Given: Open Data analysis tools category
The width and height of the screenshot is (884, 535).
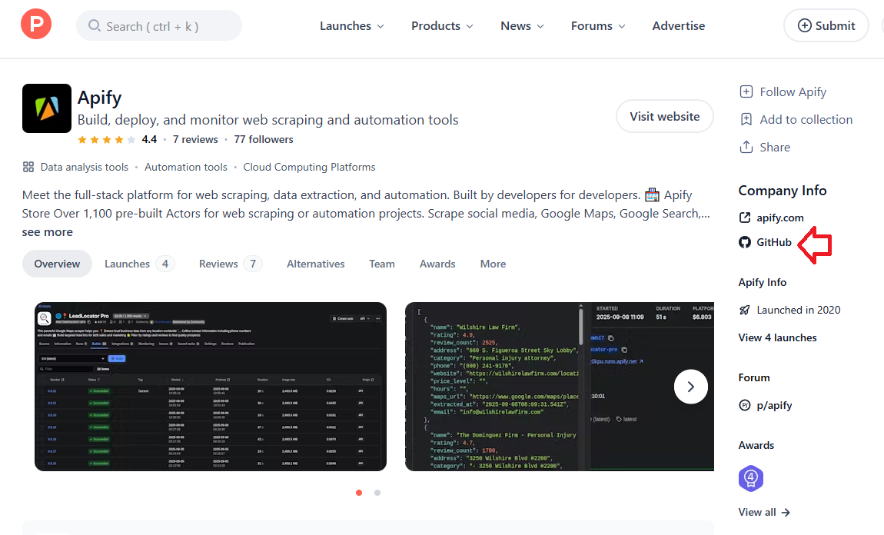Looking at the screenshot, I should pyautogui.click(x=85, y=167).
